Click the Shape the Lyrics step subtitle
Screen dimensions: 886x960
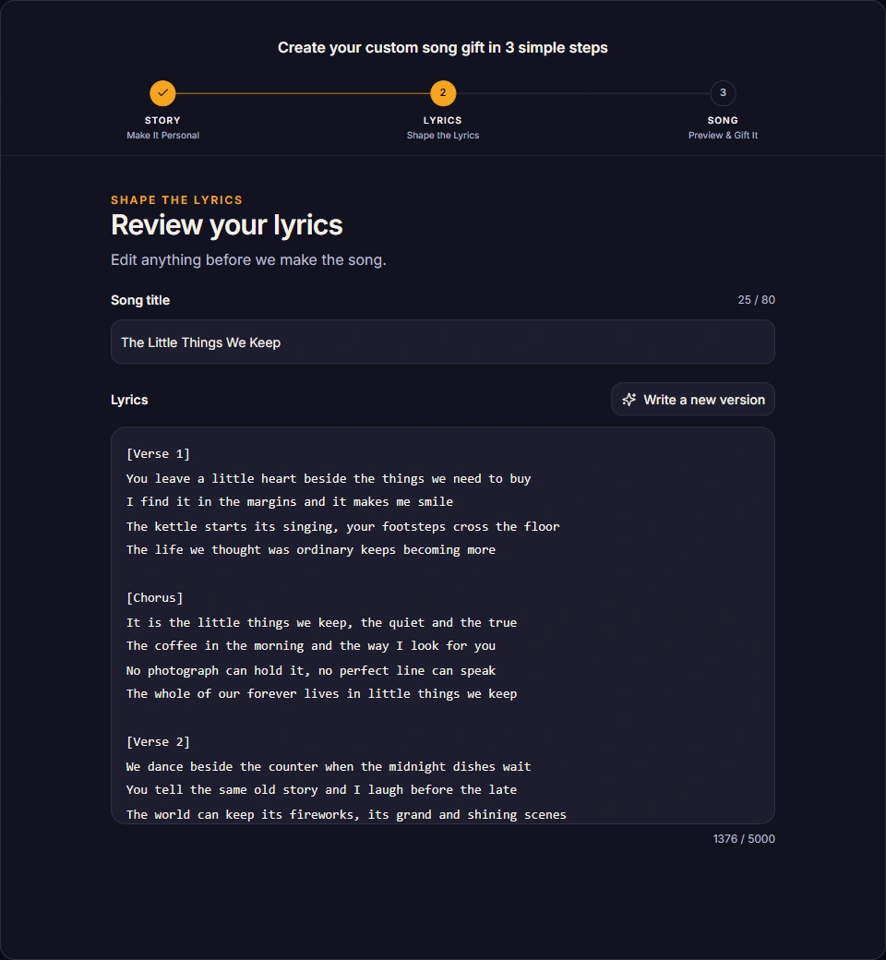(443, 136)
